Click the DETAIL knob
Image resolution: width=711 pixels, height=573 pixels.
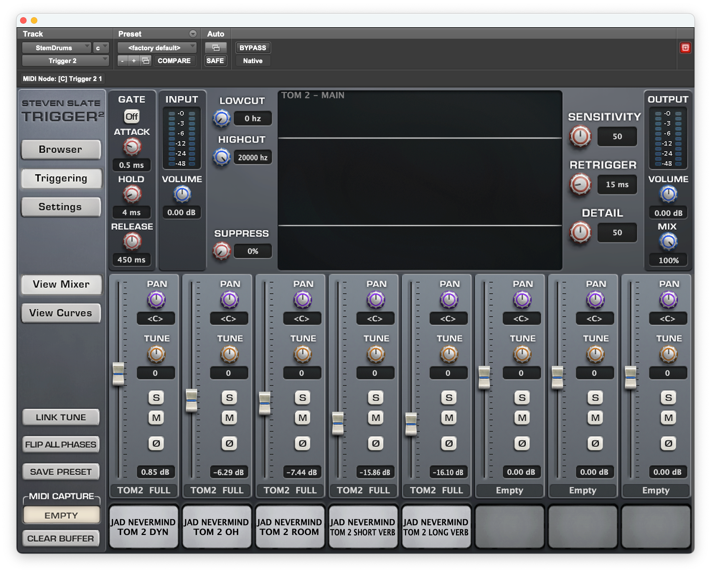[580, 232]
